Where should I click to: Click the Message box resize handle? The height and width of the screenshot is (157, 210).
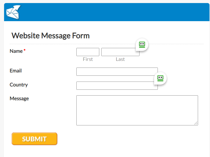pos(196,123)
